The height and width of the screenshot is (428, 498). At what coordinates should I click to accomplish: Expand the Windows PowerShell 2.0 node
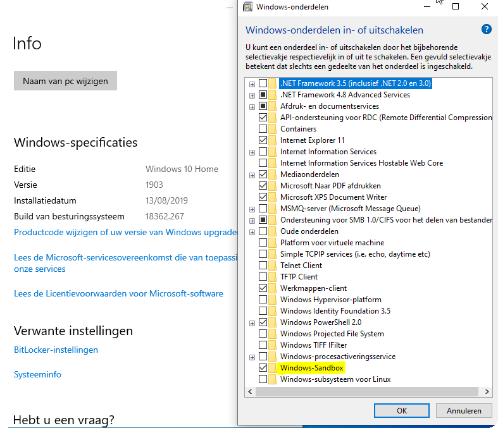coord(252,322)
